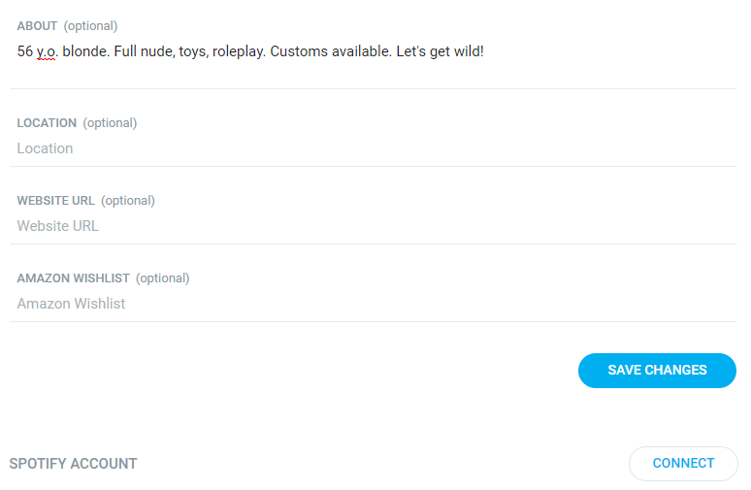The height and width of the screenshot is (490, 751).
Task: Click the LOCATION field label
Action: click(47, 123)
